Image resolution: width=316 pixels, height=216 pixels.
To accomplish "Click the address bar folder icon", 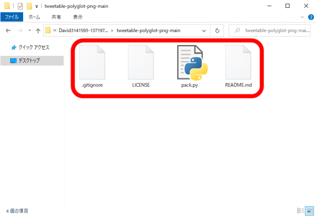I will [48, 30].
